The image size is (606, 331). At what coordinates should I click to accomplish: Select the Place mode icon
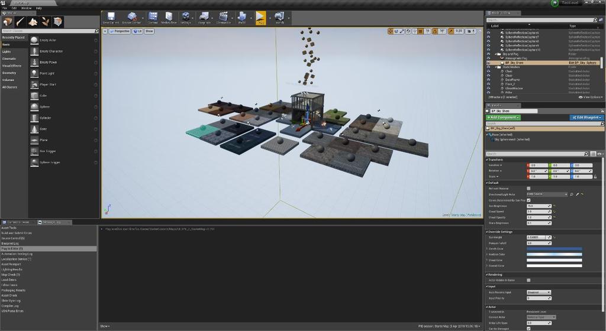[7, 22]
